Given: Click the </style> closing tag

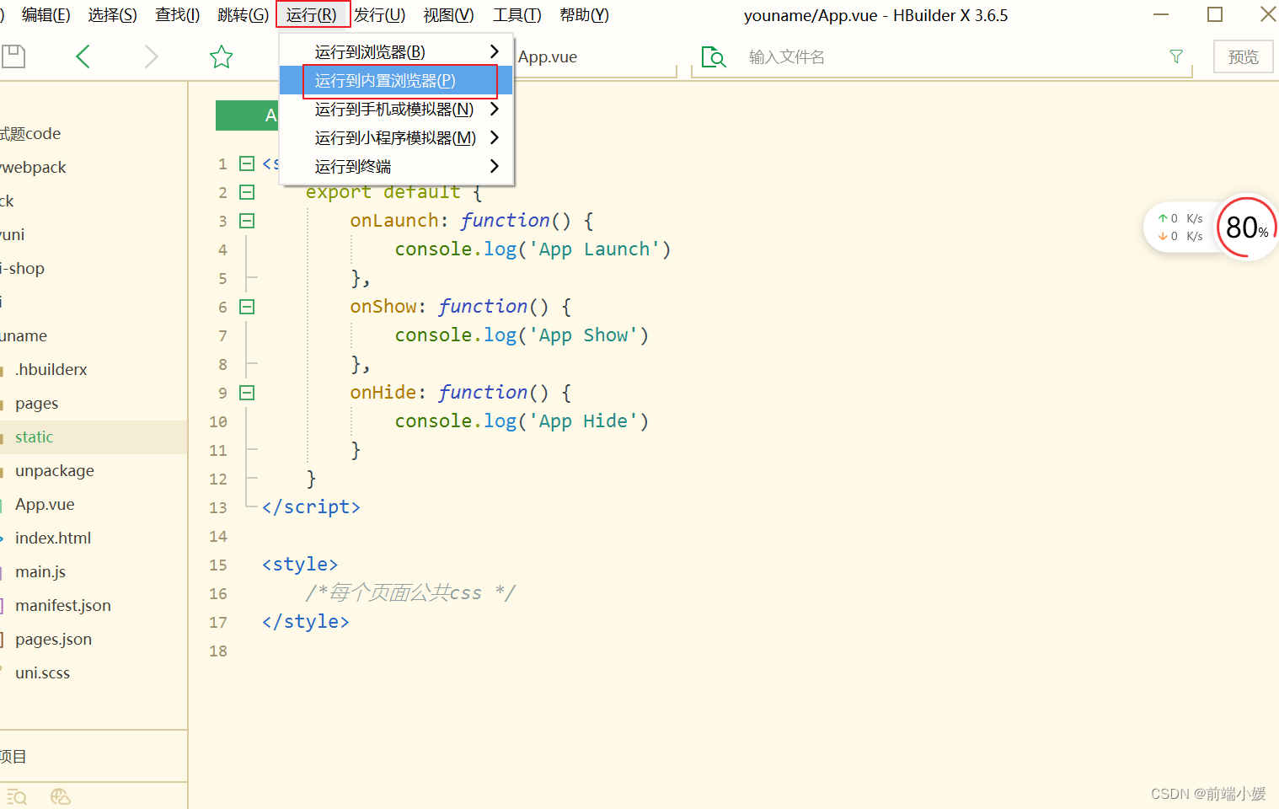Looking at the screenshot, I should (x=305, y=622).
